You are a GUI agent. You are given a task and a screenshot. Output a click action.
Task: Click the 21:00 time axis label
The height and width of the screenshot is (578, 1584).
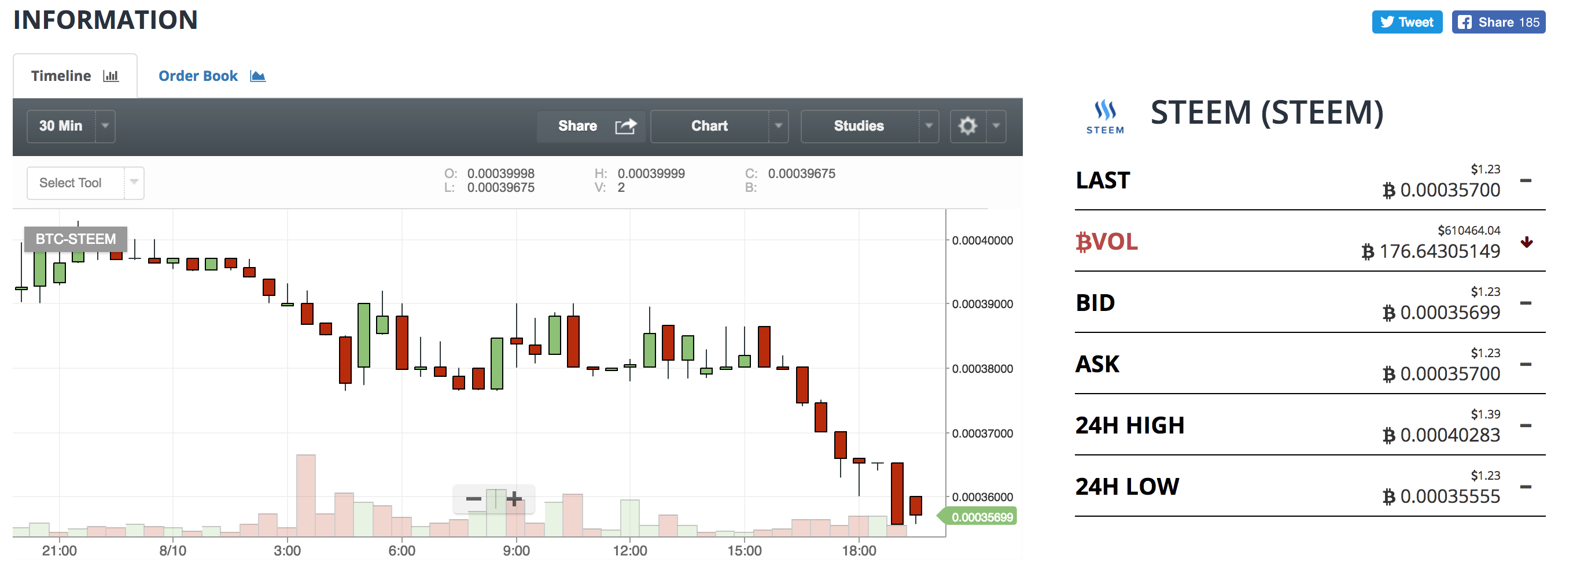click(60, 551)
